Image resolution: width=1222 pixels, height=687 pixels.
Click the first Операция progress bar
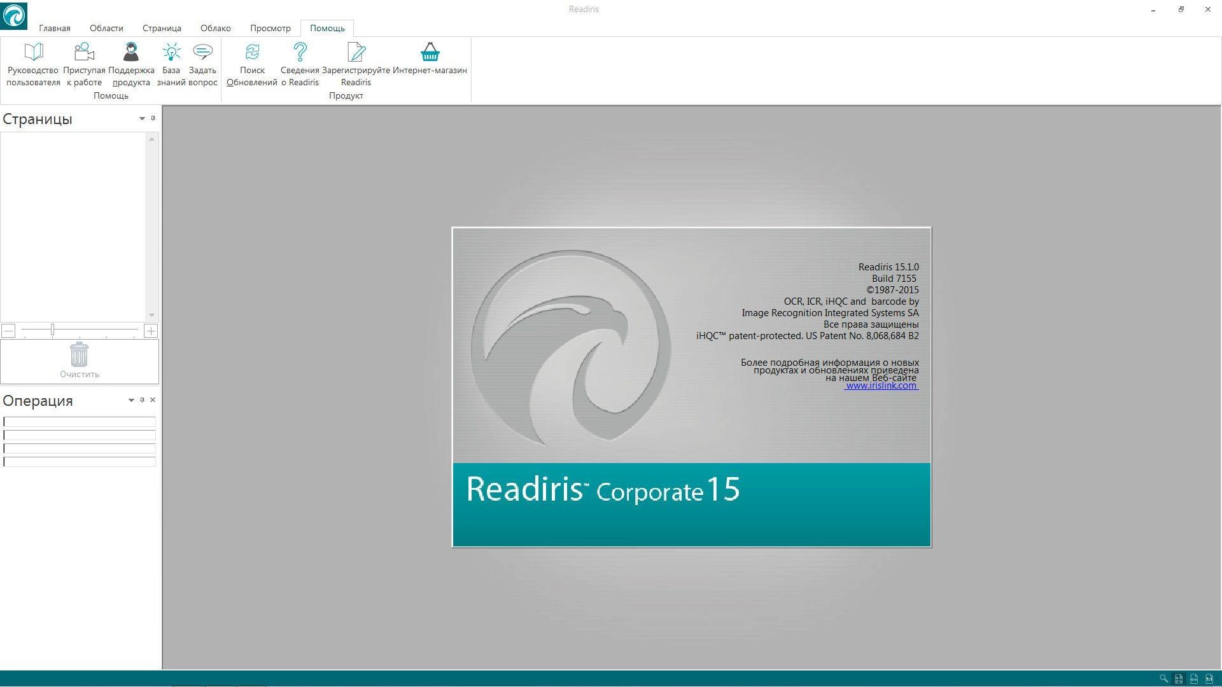[80, 422]
